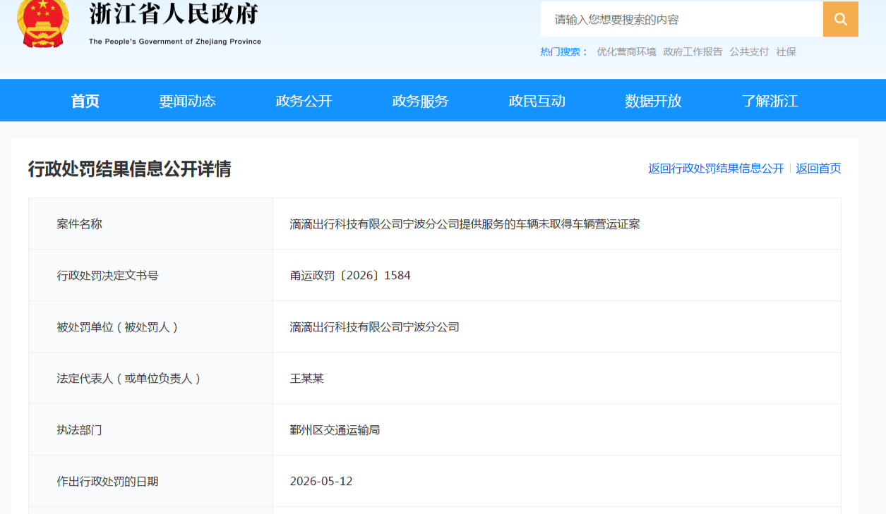Click hot search link 公共支付
Image resolution: width=886 pixels, height=514 pixels.
749,51
